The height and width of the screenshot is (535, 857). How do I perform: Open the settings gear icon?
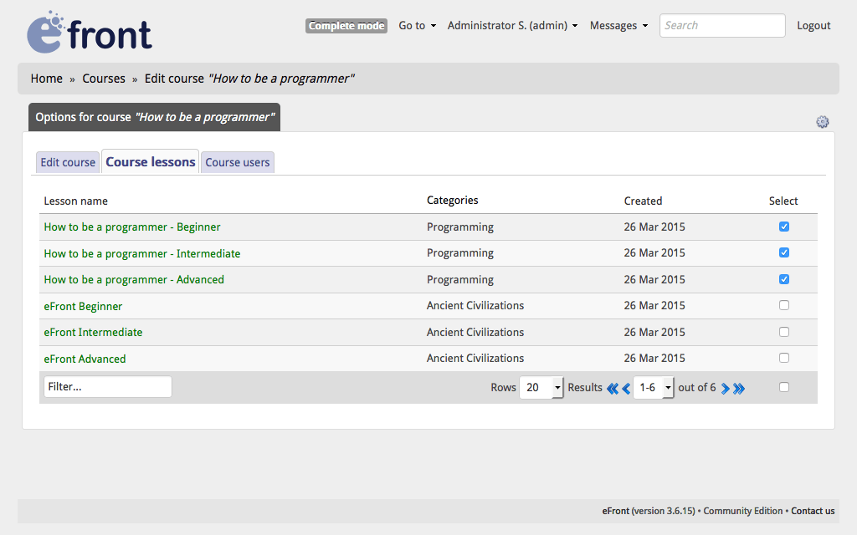(822, 122)
